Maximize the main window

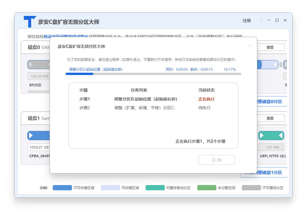coord(277,20)
